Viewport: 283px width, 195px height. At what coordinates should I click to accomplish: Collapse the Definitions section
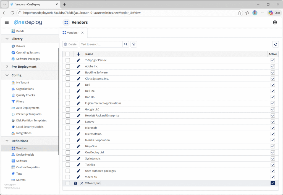click(7, 141)
